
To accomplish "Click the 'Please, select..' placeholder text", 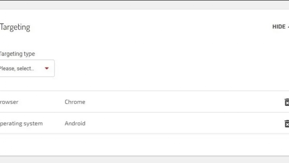I will (17, 69).
